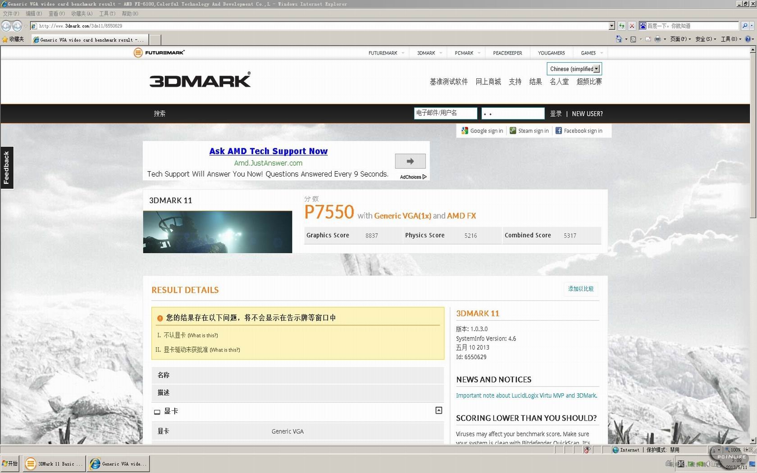
Task: Click the ad arrow button
Action: (410, 161)
